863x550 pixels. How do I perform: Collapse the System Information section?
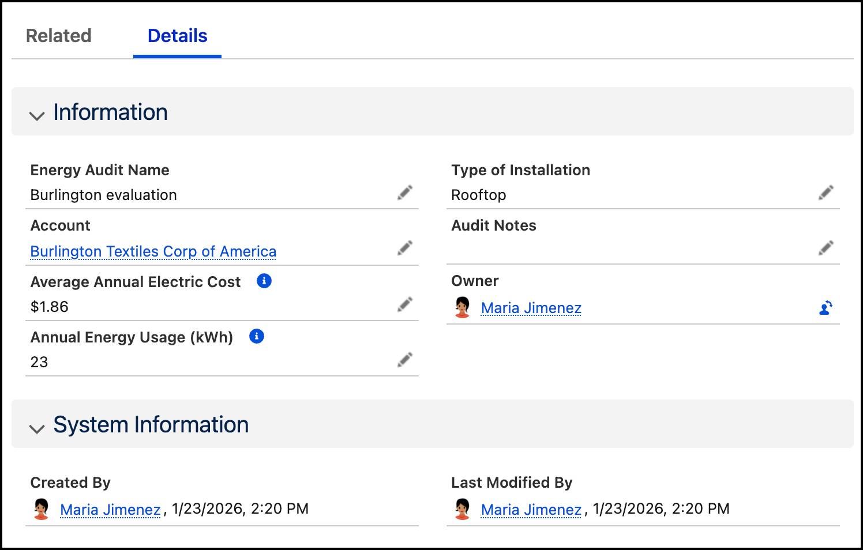(x=37, y=429)
